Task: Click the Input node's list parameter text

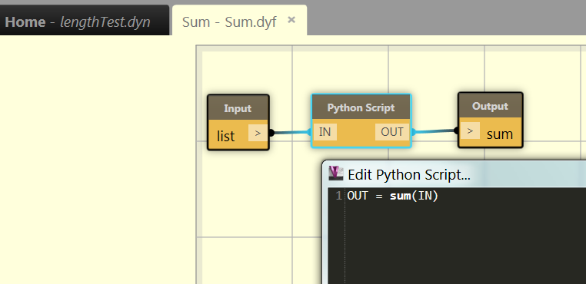Action: [x=226, y=136]
